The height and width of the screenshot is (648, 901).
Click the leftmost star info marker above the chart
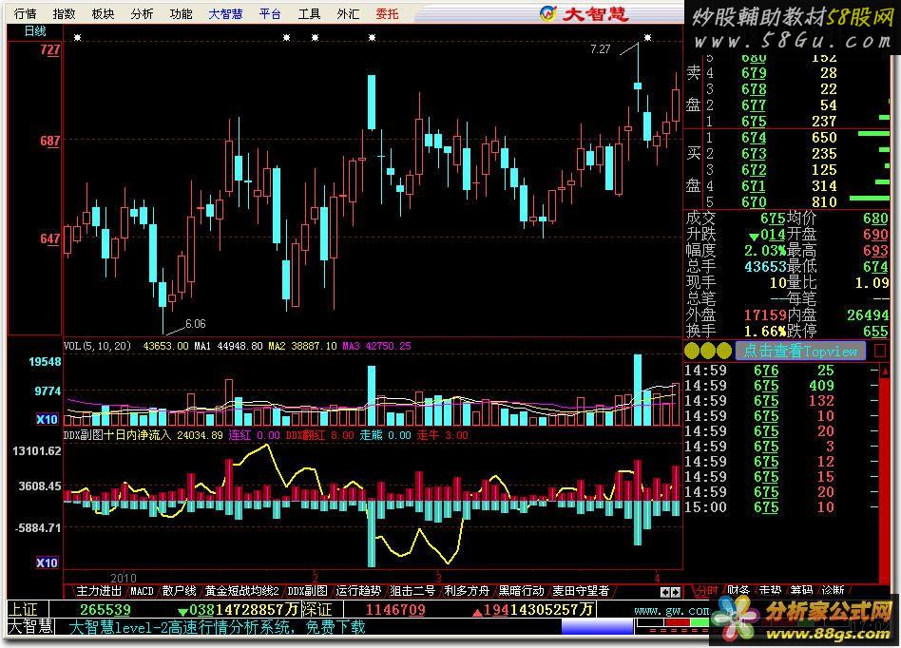click(78, 37)
